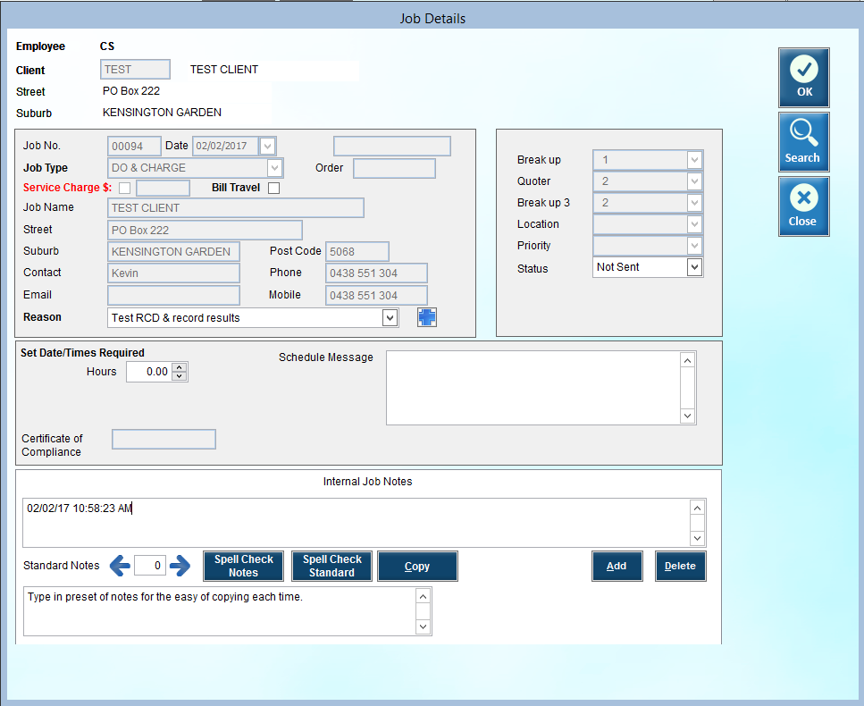Expand the Reason dropdown list
The image size is (864, 706).
(390, 318)
